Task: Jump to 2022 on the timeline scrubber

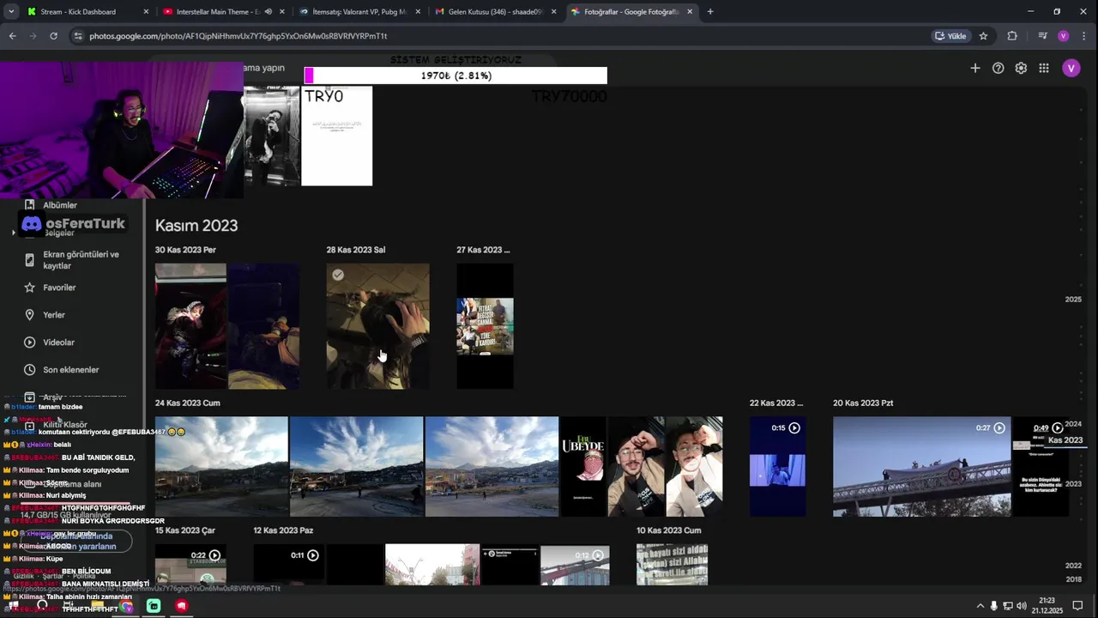Action: pos(1073,566)
